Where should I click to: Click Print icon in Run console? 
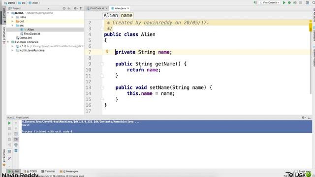coord(16,145)
